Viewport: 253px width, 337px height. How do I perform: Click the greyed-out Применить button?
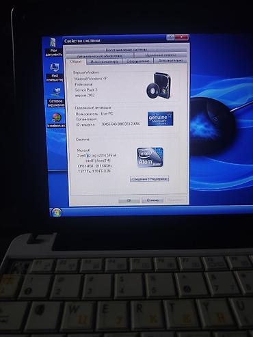pos(176,200)
